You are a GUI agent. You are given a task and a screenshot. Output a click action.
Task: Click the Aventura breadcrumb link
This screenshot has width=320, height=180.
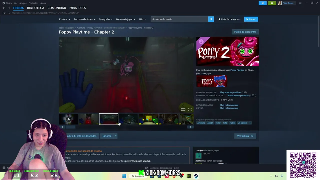(x=81, y=28)
